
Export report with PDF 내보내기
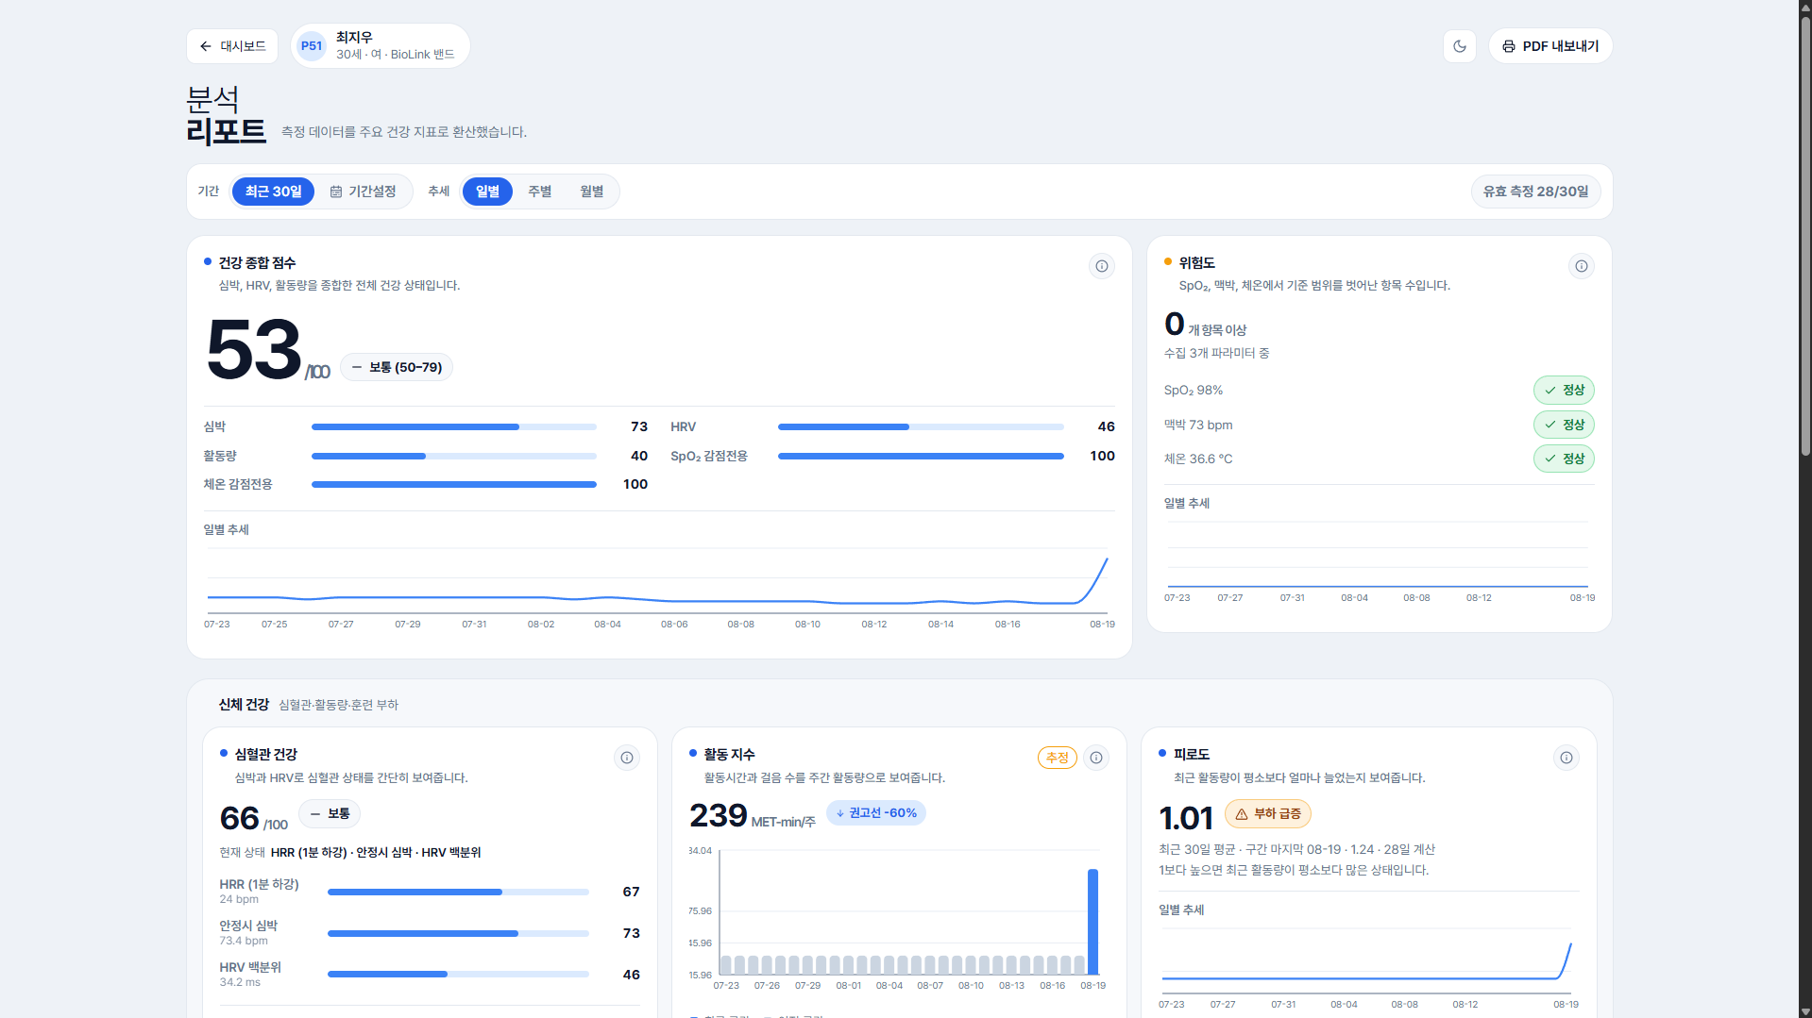pos(1550,46)
